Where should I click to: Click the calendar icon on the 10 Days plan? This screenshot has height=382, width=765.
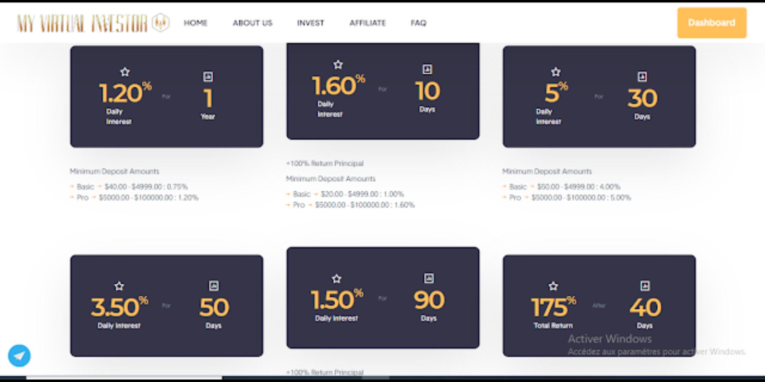[427, 69]
